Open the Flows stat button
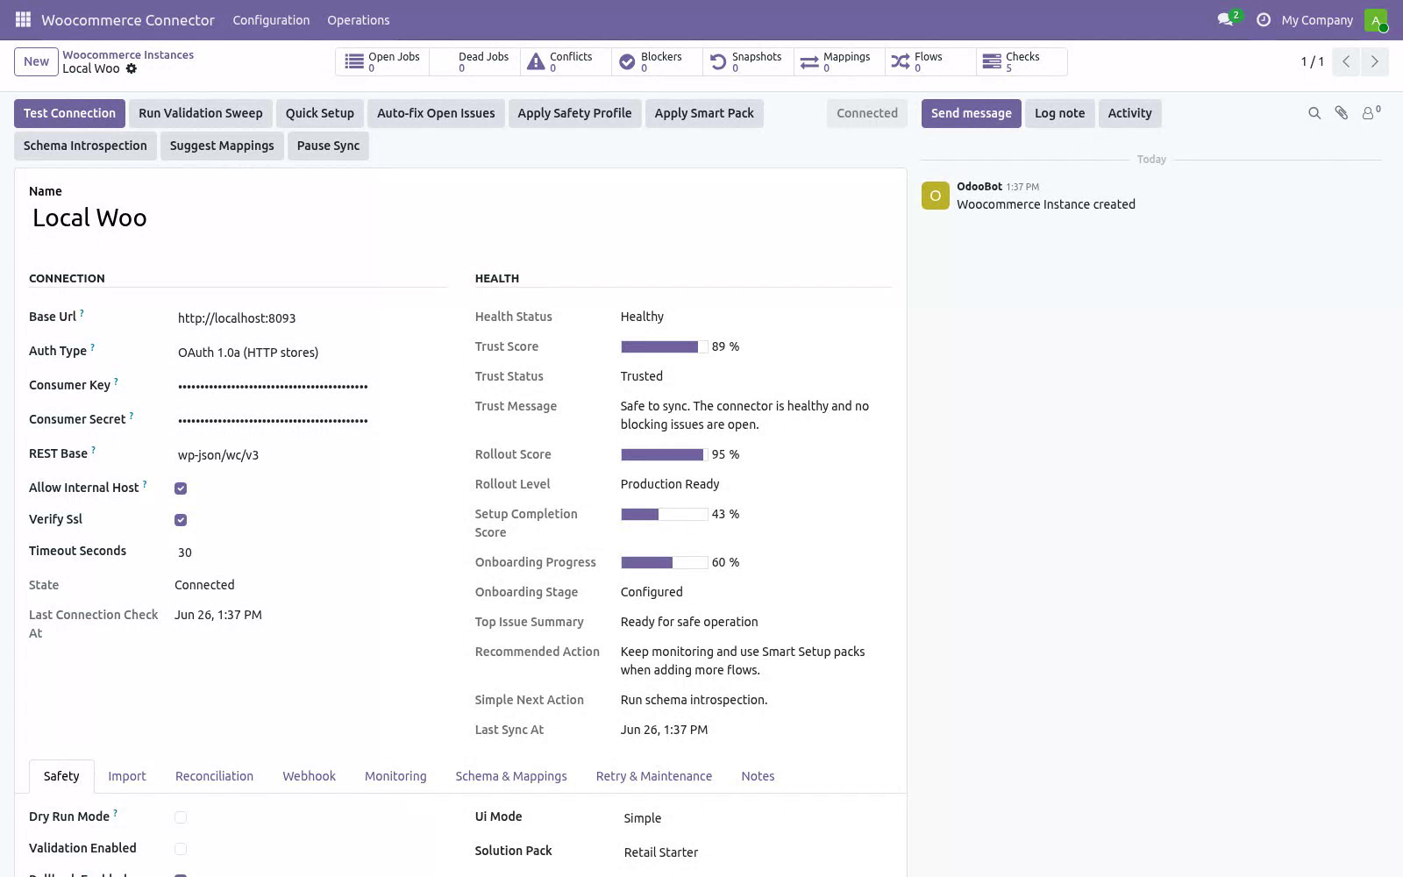This screenshot has height=877, width=1403. click(x=929, y=61)
